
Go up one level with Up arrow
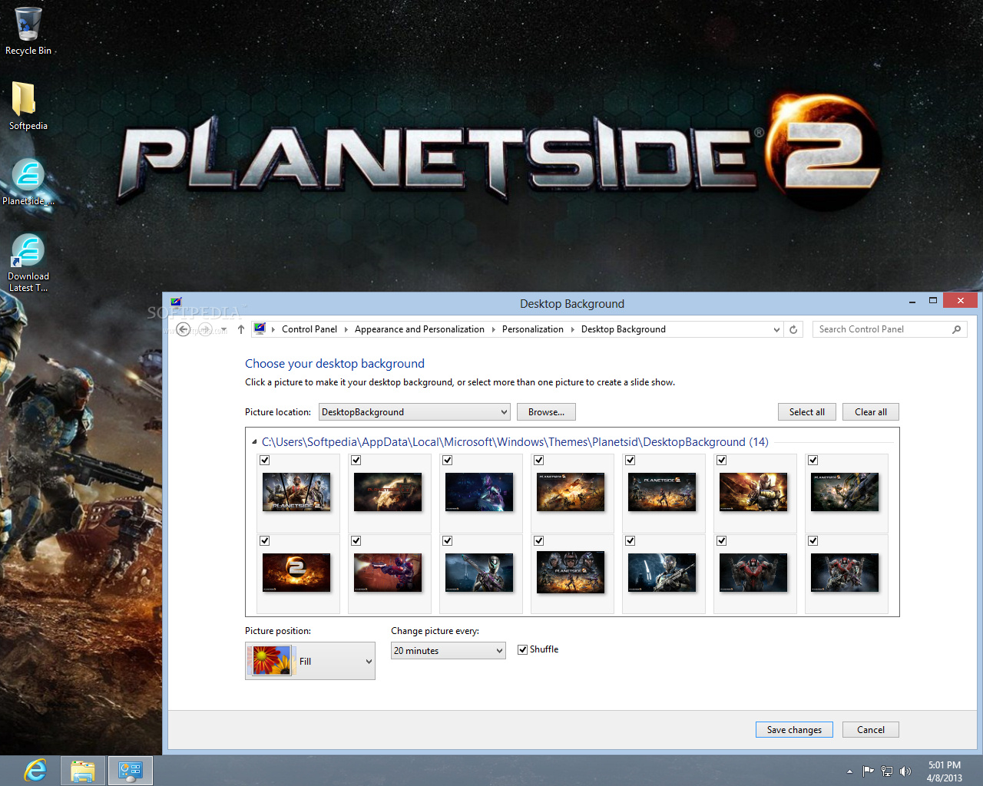241,329
